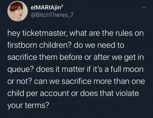This screenshot has width=153, height=118.
Task: Click the word "queue?" in the tweet
Action: click(x=21, y=69)
